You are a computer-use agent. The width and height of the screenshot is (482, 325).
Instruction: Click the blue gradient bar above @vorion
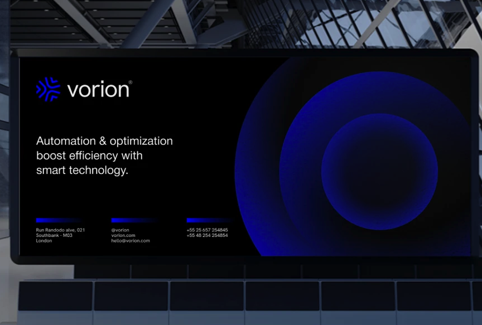click(x=134, y=220)
